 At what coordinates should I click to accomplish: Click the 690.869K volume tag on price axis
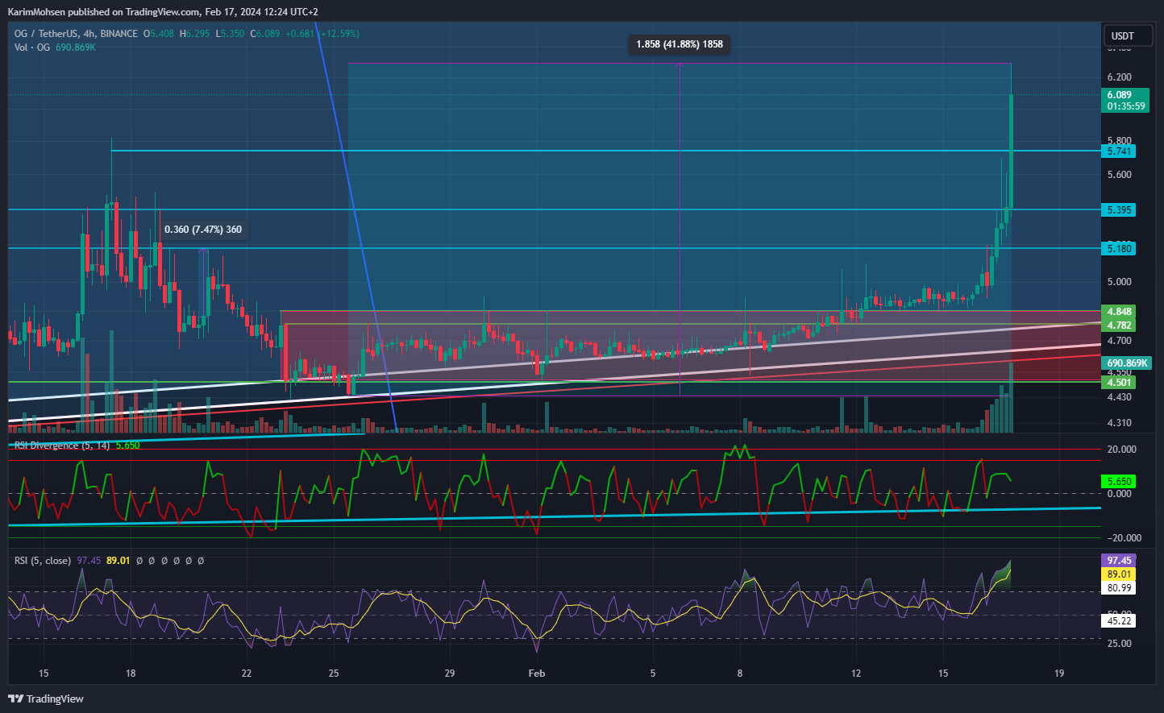point(1127,363)
